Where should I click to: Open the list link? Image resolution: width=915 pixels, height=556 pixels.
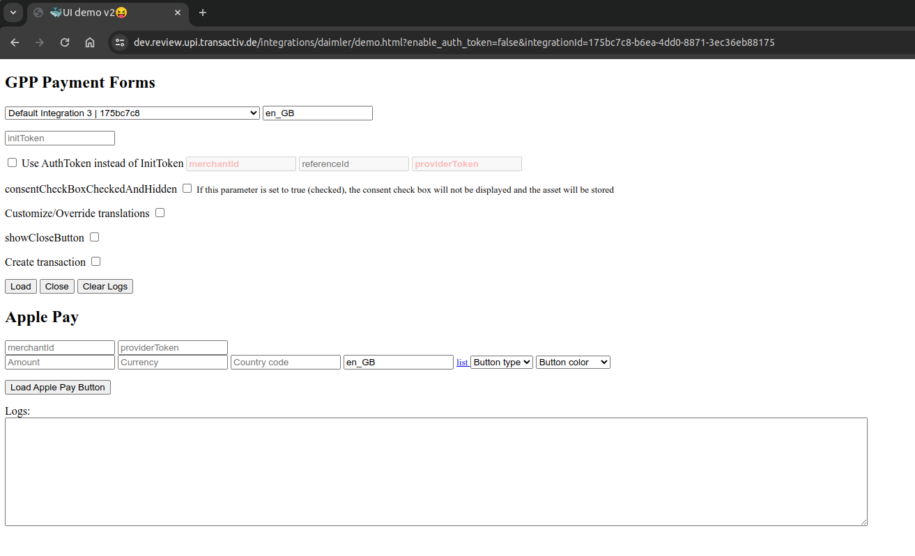point(462,363)
